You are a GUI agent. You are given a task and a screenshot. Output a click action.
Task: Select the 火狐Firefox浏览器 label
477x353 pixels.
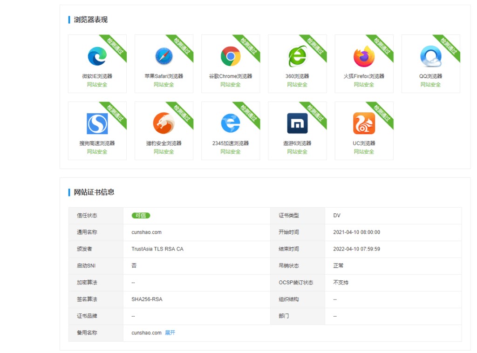coord(364,76)
